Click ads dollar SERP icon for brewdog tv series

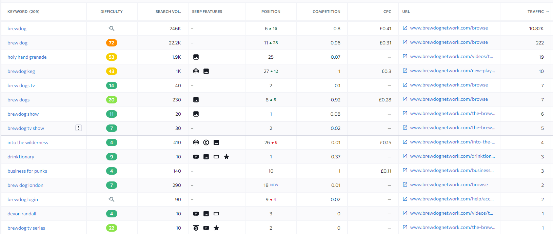click(x=196, y=228)
